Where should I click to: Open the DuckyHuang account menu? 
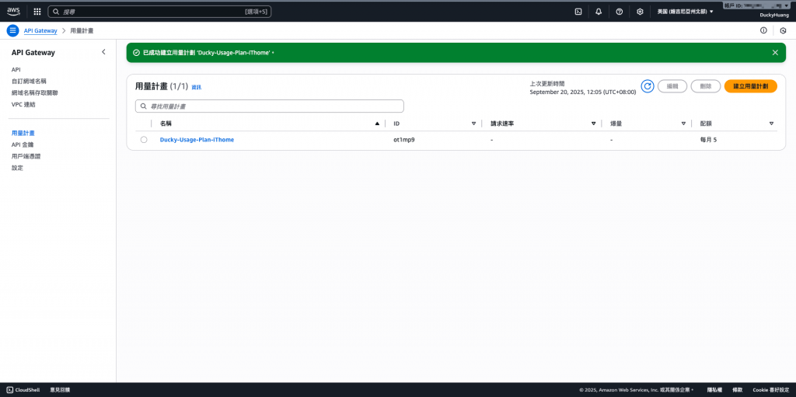coord(774,16)
